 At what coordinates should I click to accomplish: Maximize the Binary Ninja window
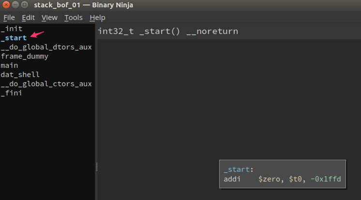pyautogui.click(x=24, y=5)
